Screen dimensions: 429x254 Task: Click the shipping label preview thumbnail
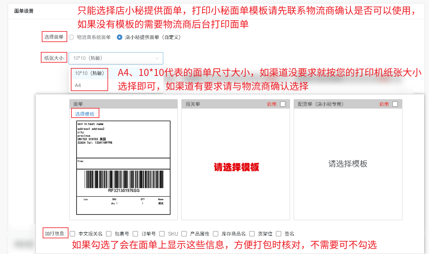click(x=123, y=168)
